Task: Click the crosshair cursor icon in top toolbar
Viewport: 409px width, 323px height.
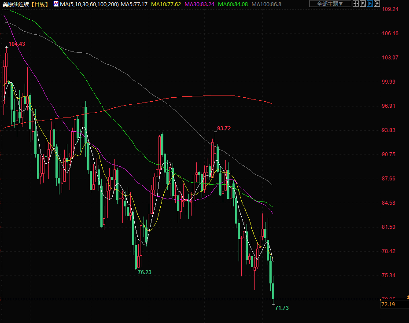Action: [355, 4]
